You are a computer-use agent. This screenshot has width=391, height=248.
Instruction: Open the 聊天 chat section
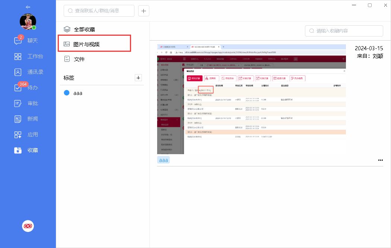coord(28,41)
